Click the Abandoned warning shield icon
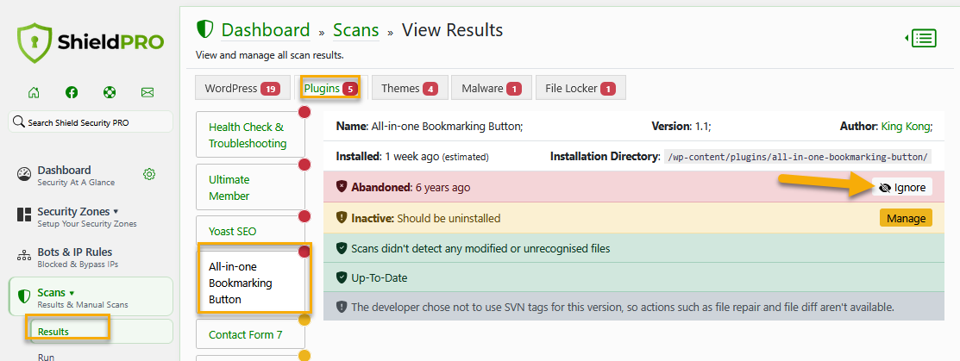The image size is (960, 361). tap(342, 187)
